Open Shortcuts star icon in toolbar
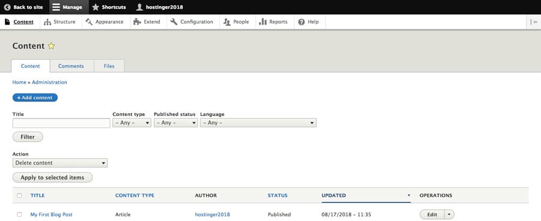The width and height of the screenshot is (541, 221). pos(96,7)
